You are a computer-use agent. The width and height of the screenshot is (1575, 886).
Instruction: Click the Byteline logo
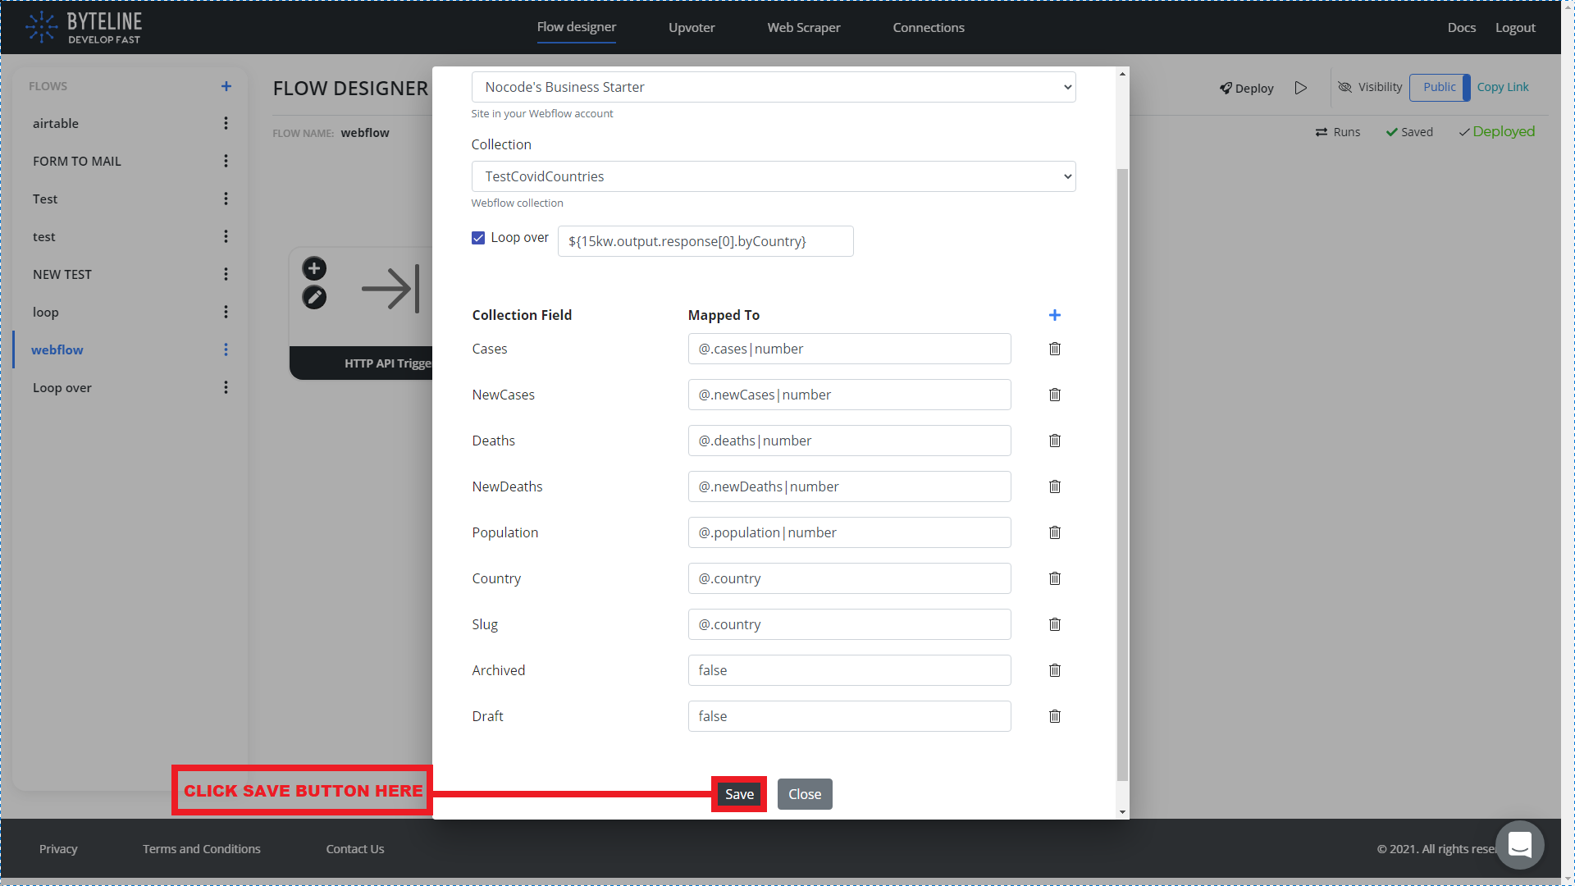[84, 27]
